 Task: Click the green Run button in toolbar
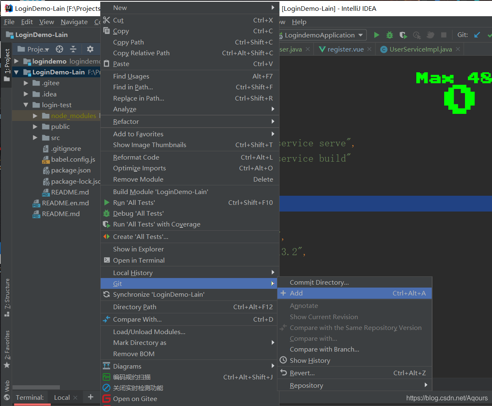coord(376,35)
